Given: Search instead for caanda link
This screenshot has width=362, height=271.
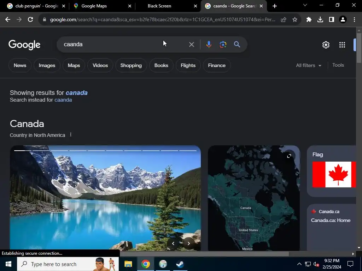Looking at the screenshot, I should [63, 100].
